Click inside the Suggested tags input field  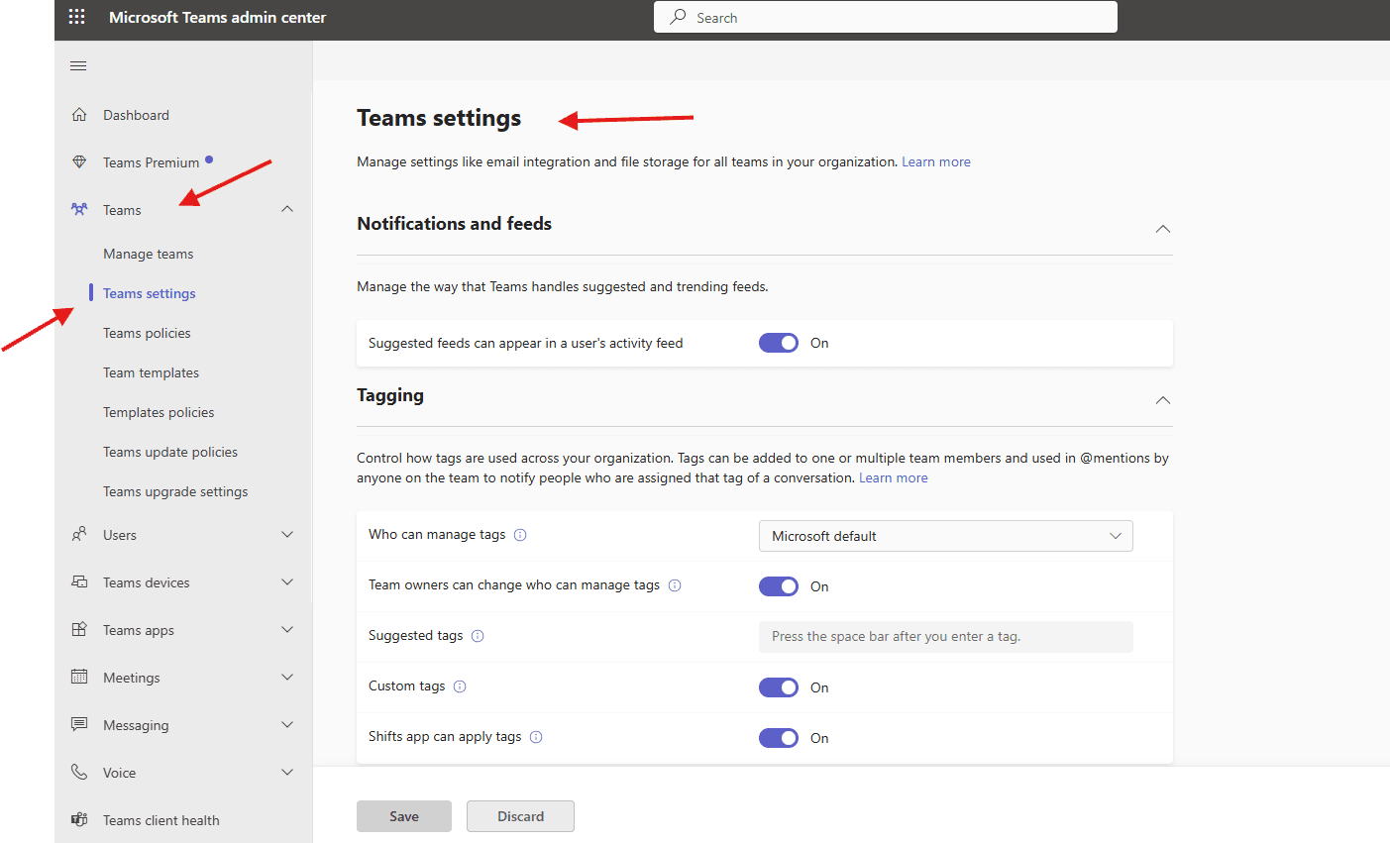(944, 636)
